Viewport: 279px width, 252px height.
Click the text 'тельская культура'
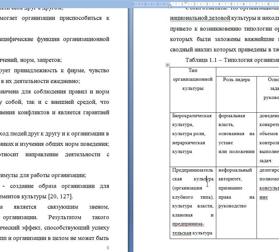click(x=192, y=233)
